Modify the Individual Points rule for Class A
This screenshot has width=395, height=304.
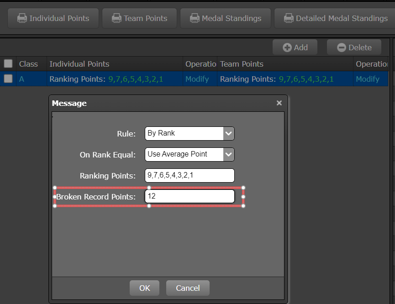coord(197,79)
